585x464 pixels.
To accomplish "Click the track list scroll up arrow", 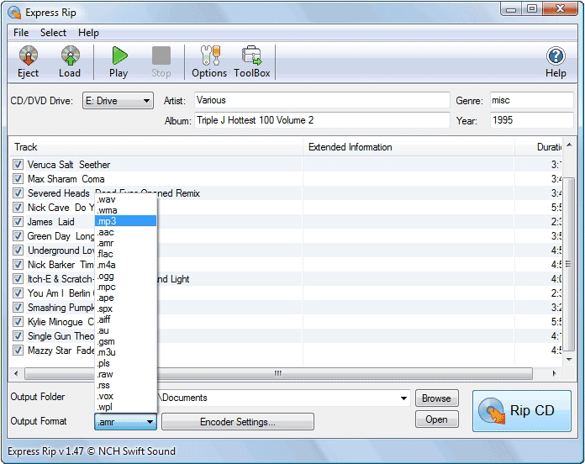I will tap(569, 145).
